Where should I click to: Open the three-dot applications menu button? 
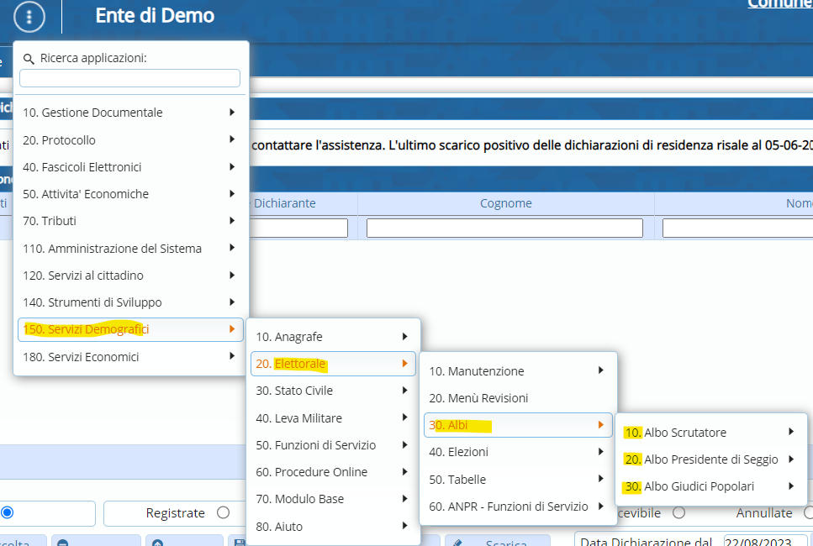(30, 16)
